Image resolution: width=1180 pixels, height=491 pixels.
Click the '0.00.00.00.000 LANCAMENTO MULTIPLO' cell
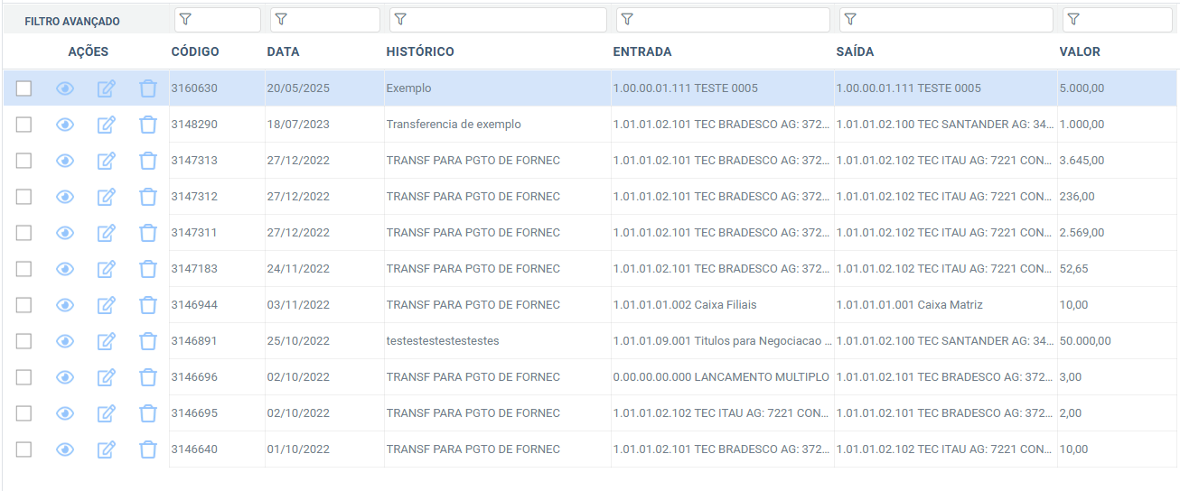[x=721, y=377]
